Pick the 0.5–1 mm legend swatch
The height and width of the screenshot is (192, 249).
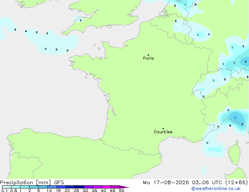click(16, 187)
